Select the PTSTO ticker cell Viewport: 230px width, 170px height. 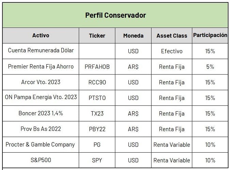click(97, 98)
